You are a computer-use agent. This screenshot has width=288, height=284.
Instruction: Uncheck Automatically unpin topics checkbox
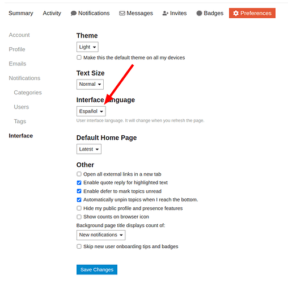click(x=79, y=199)
